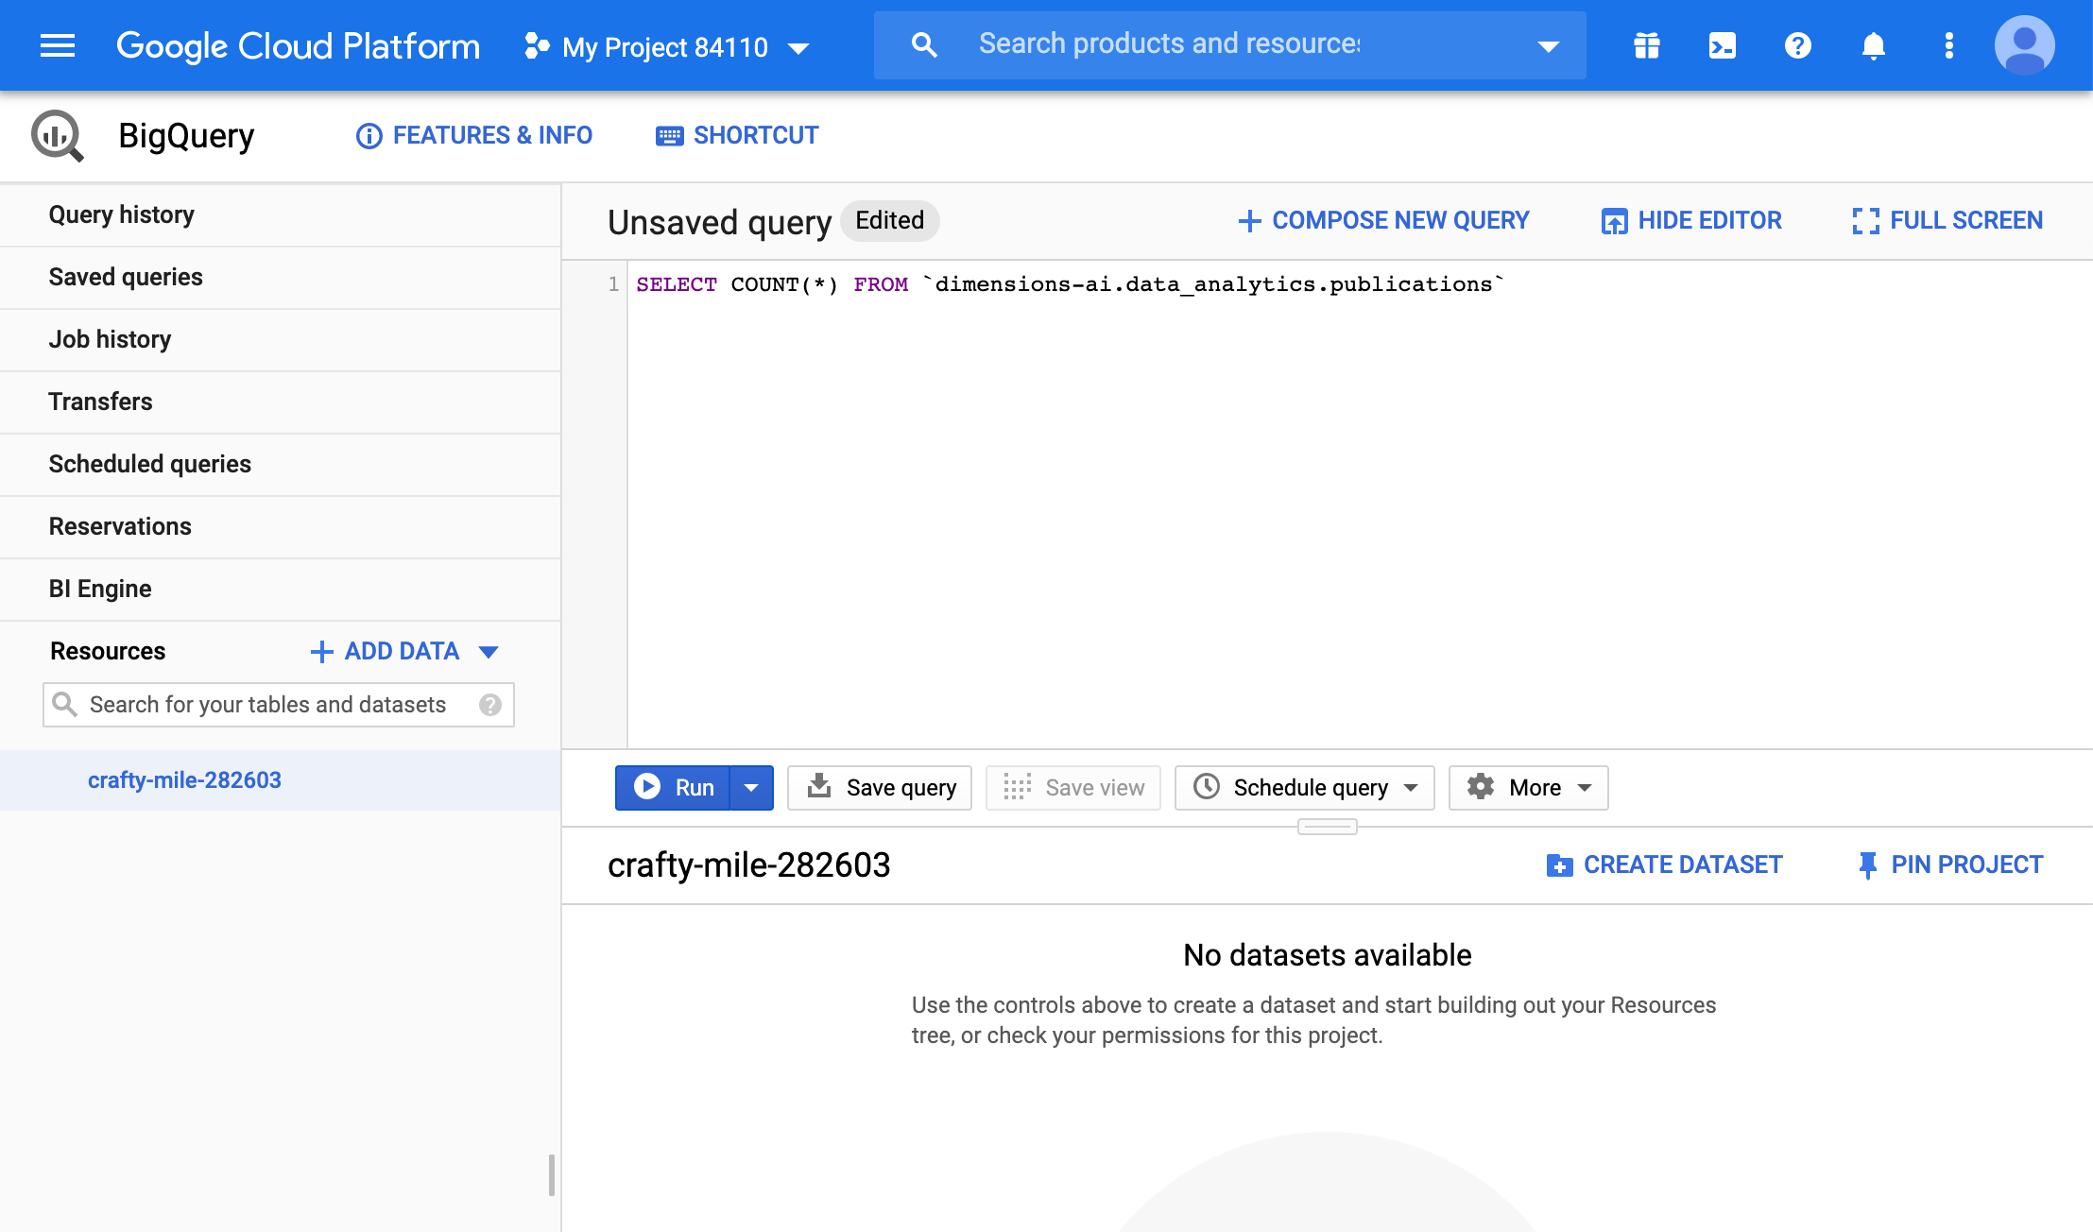This screenshot has width=2093, height=1232.
Task: Click the Save view button
Action: pyautogui.click(x=1073, y=788)
